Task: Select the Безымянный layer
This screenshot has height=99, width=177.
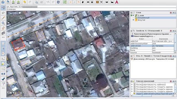Action: coord(144,18)
